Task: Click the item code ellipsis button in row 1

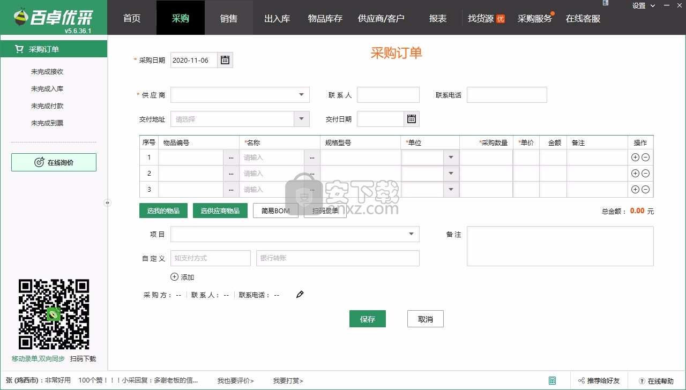Action: click(x=231, y=157)
